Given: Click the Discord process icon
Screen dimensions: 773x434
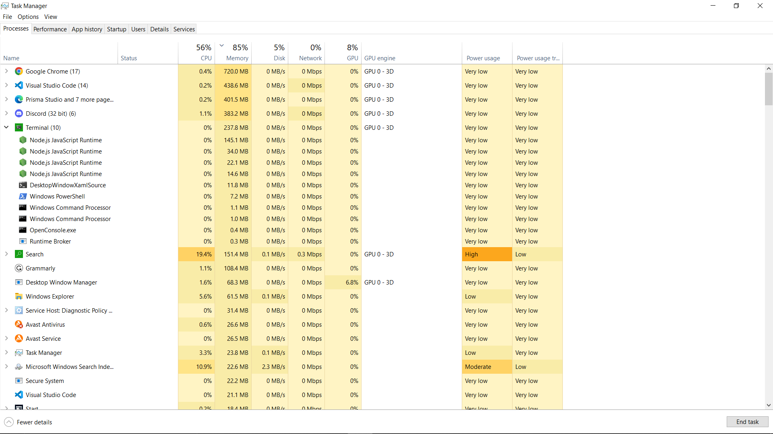Looking at the screenshot, I should click(19, 114).
